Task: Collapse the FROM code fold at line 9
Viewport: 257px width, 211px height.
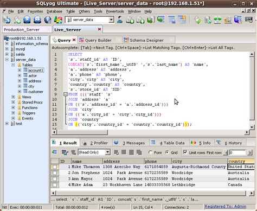Action: click(x=66, y=94)
